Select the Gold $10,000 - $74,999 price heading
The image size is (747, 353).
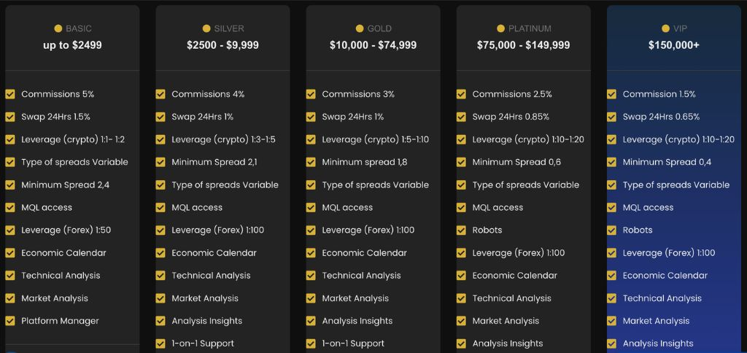coord(373,45)
